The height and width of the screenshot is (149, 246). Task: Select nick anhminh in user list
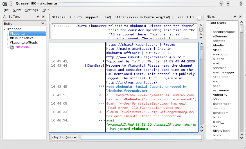220,68
